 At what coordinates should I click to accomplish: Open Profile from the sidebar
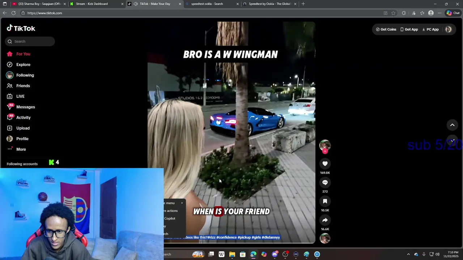click(17, 139)
